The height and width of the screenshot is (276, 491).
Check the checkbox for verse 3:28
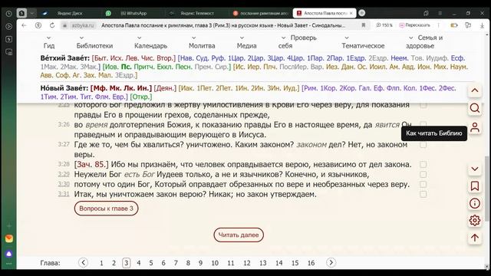click(x=423, y=164)
